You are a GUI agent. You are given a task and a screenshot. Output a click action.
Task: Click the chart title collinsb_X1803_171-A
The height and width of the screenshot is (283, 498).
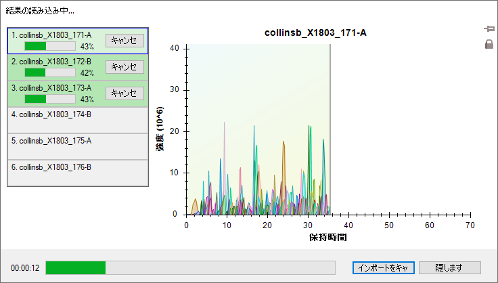click(x=315, y=32)
